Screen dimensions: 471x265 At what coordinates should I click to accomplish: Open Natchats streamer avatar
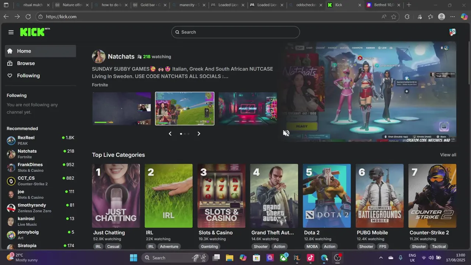[99, 57]
